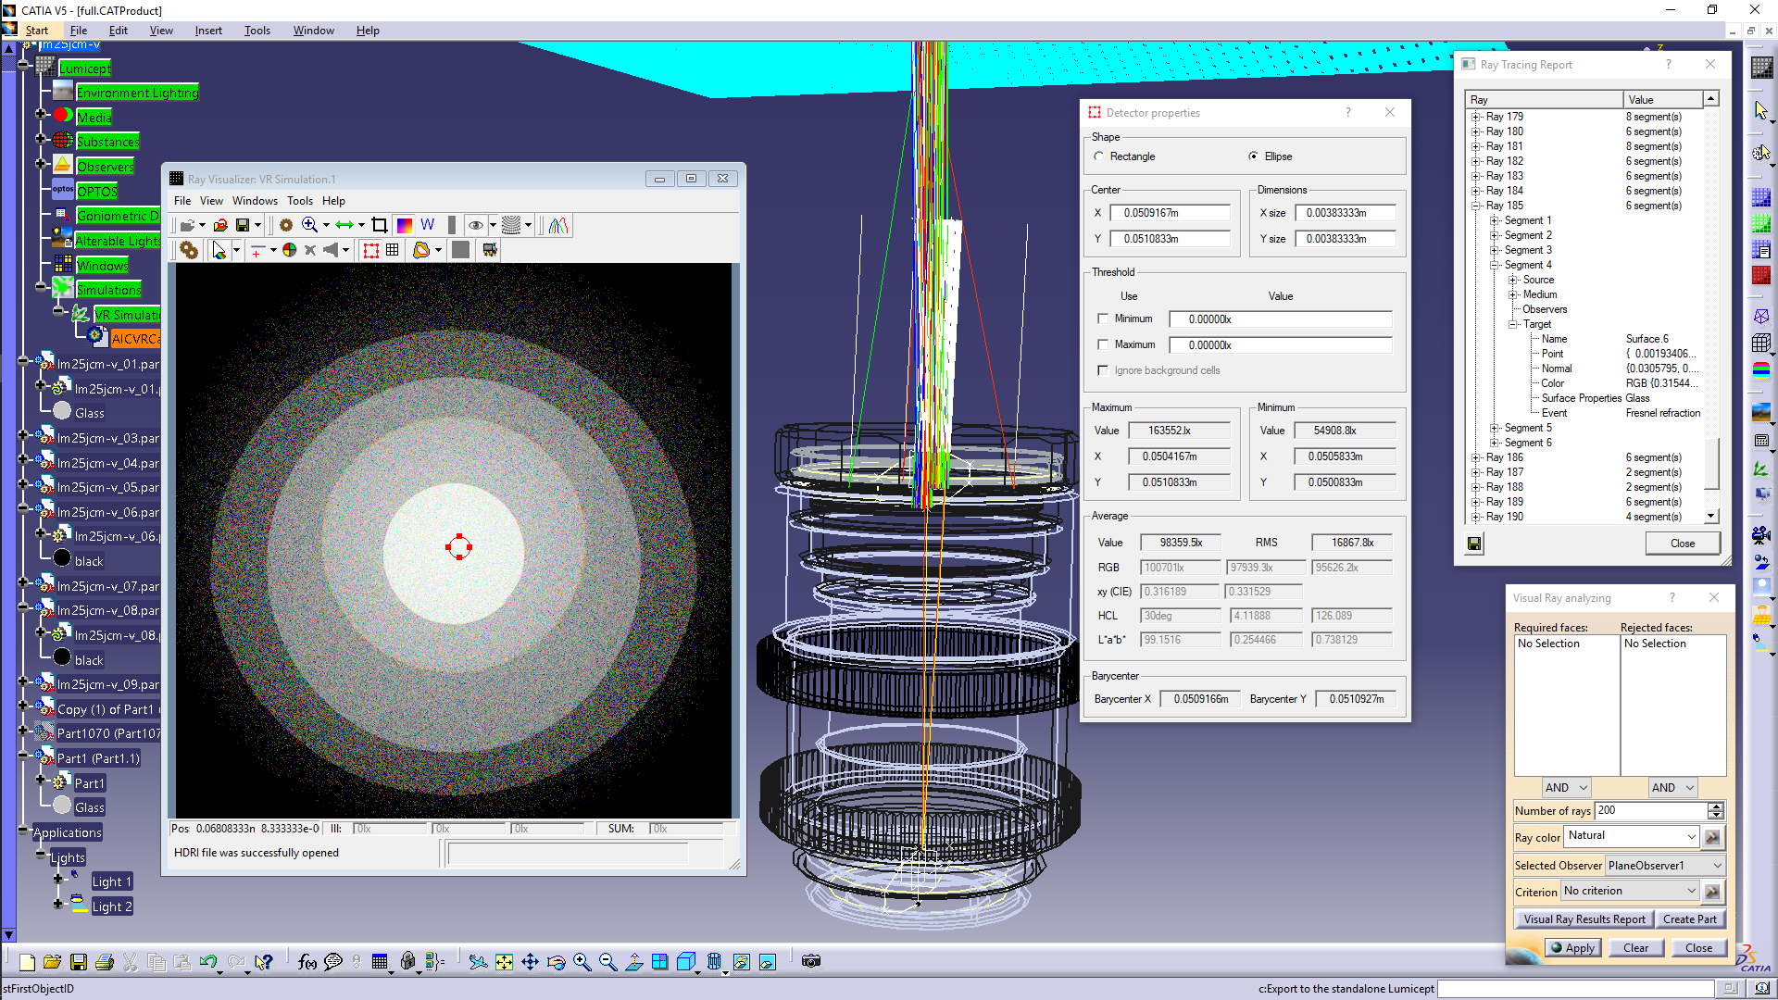
Task: Click Apply in Visual Ray analyzing
Action: point(1572,947)
